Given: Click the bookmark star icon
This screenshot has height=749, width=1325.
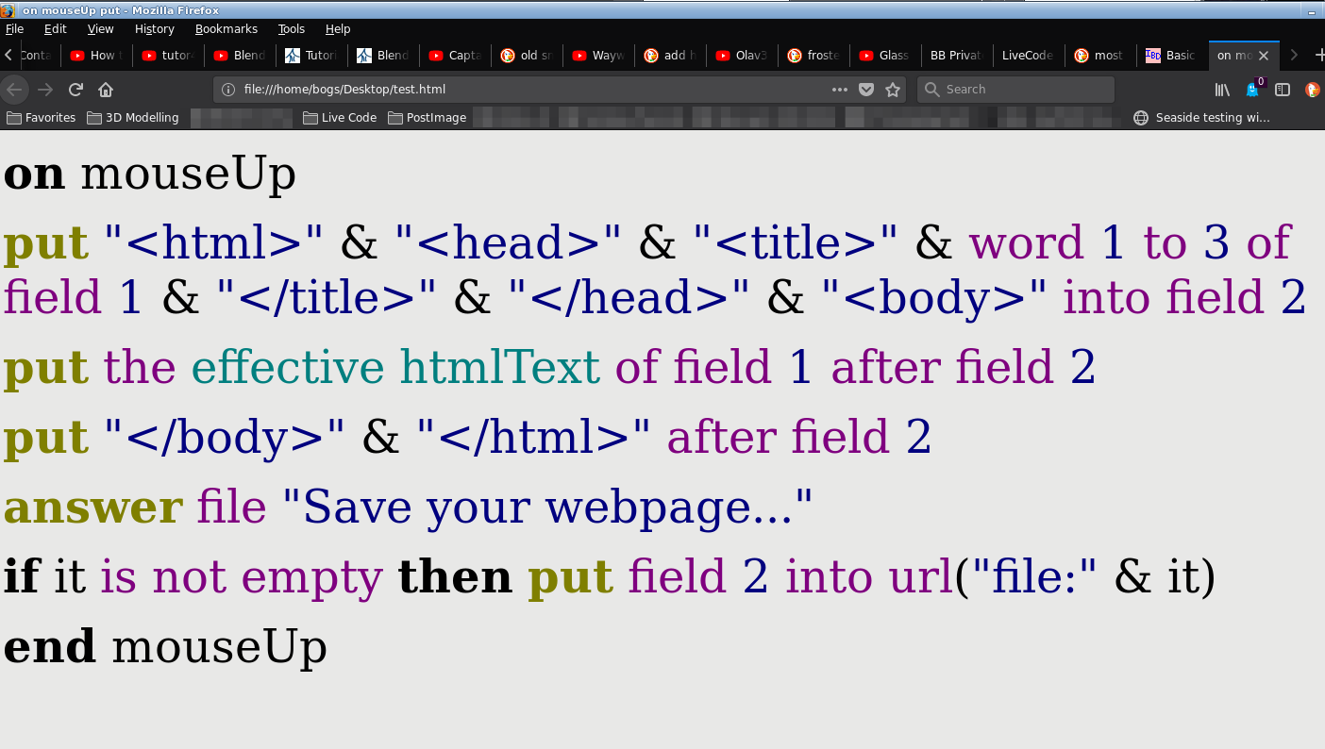Looking at the screenshot, I should click(x=892, y=90).
